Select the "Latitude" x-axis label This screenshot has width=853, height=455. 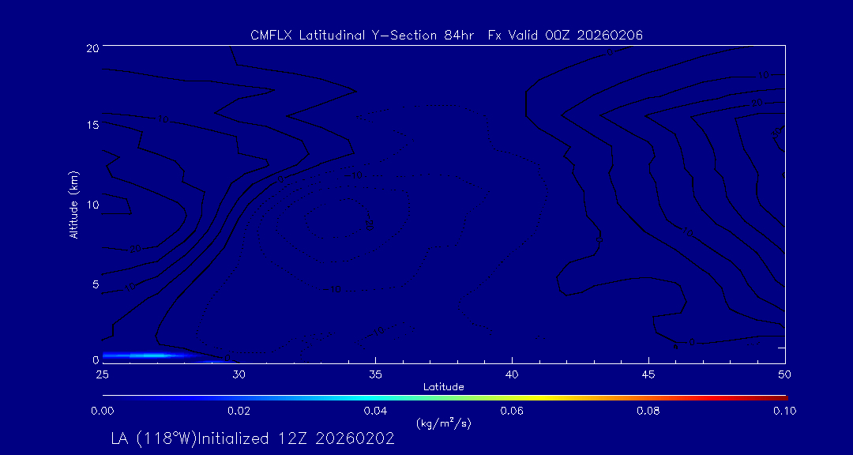tap(443, 387)
